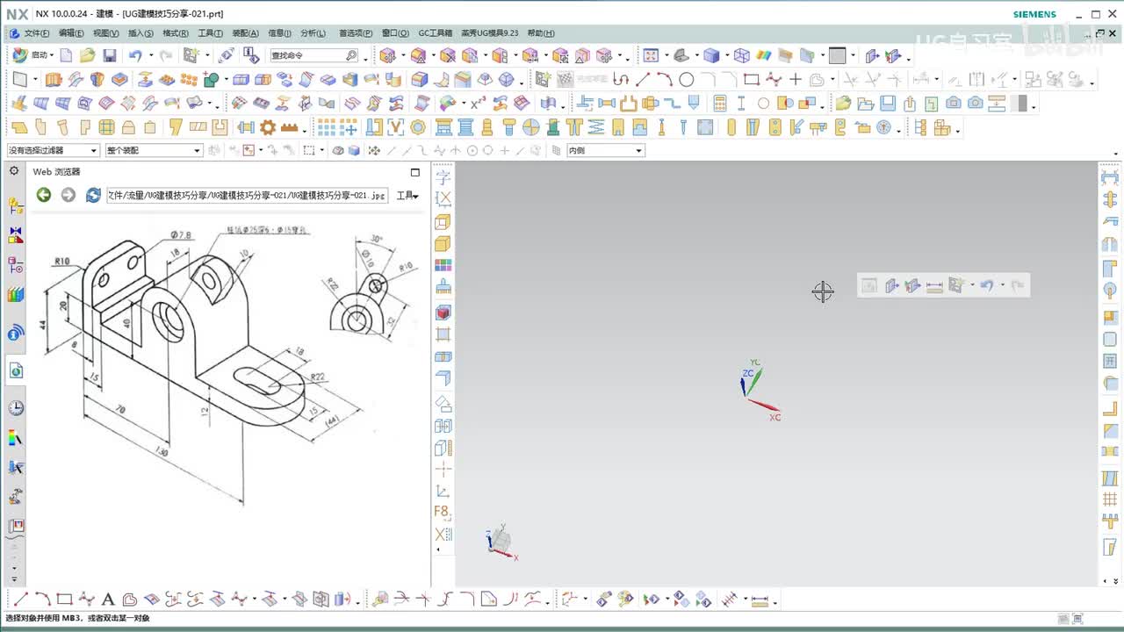This screenshot has width=1124, height=632.
Task: Go forward in the Web browser panel
Action: (68, 195)
